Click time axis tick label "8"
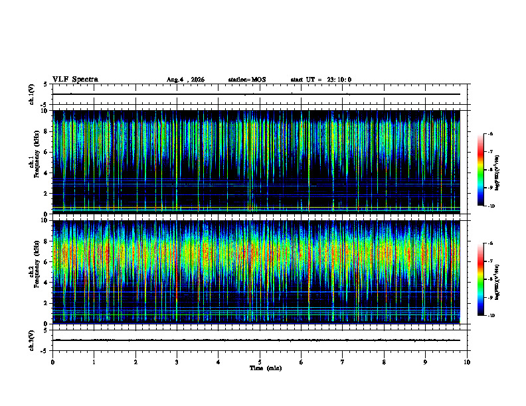The image size is (526, 406). [x=384, y=362]
